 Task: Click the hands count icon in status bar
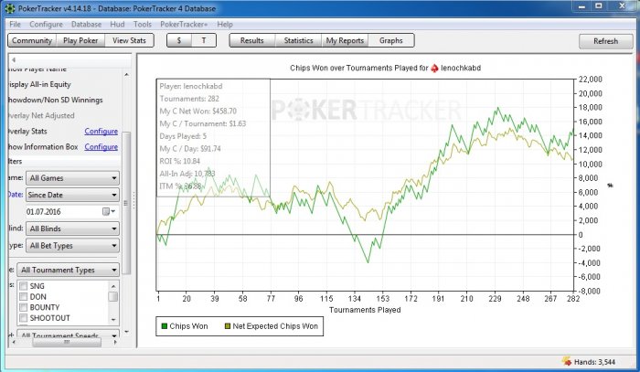click(567, 361)
